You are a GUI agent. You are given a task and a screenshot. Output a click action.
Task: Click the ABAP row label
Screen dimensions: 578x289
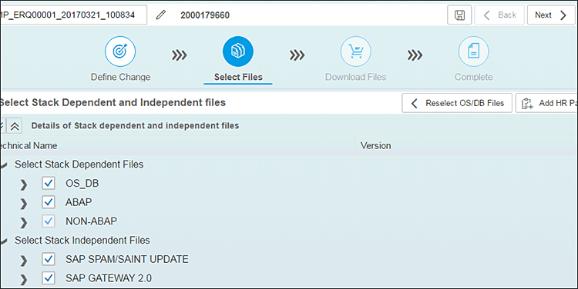pos(79,202)
